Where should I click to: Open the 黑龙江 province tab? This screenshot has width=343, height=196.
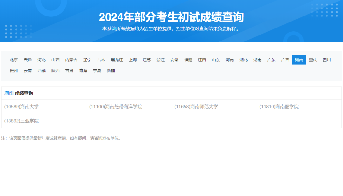117,60
